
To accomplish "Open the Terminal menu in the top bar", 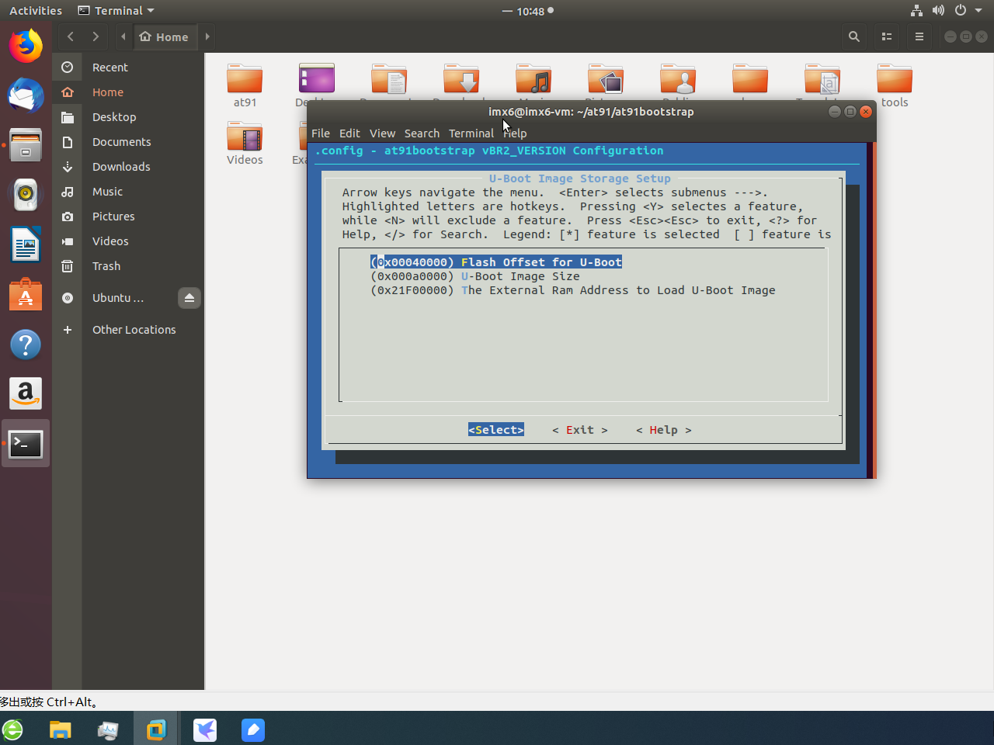I will pos(114,10).
